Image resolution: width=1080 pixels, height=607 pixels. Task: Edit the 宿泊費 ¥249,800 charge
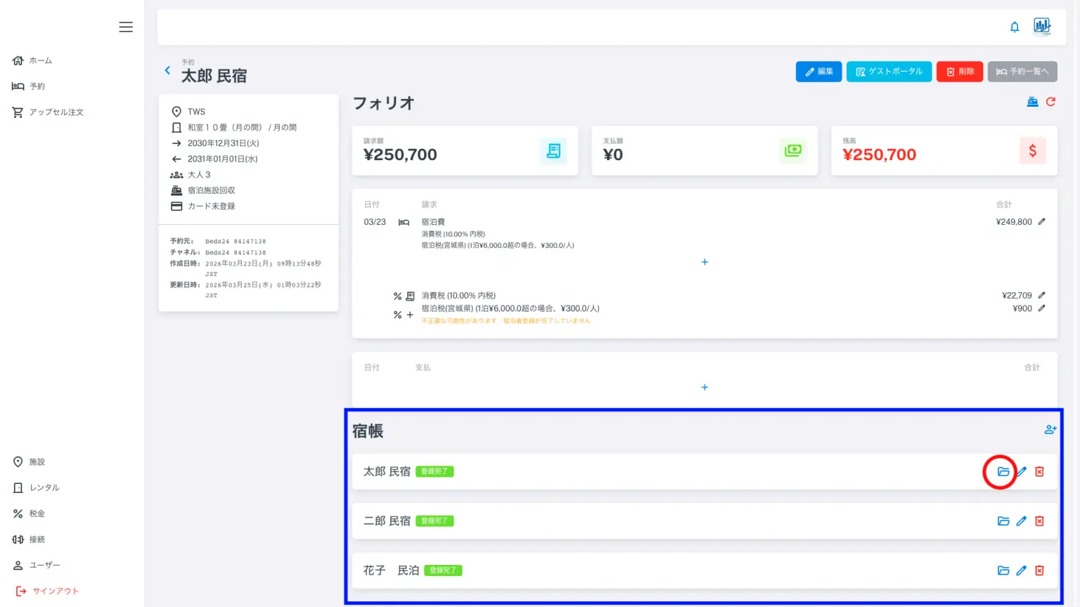point(1042,221)
